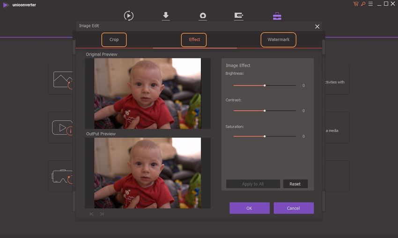398x238 pixels.
Task: Select the Effect tab
Action: tap(194, 40)
